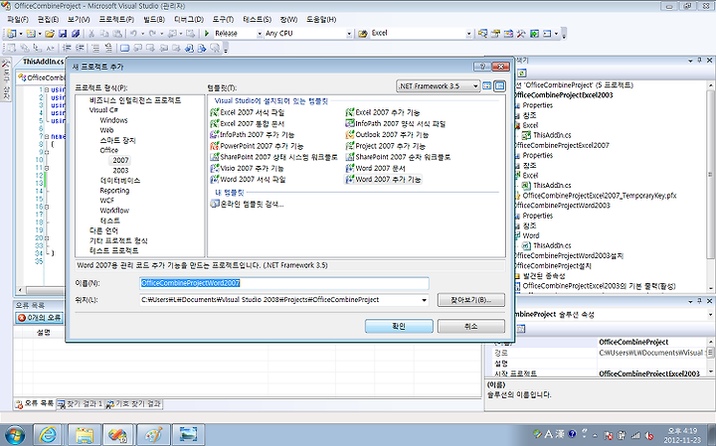Open Properties Window from the toolbar icon

click(495, 34)
